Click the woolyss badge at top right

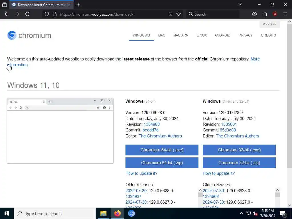[269, 24]
